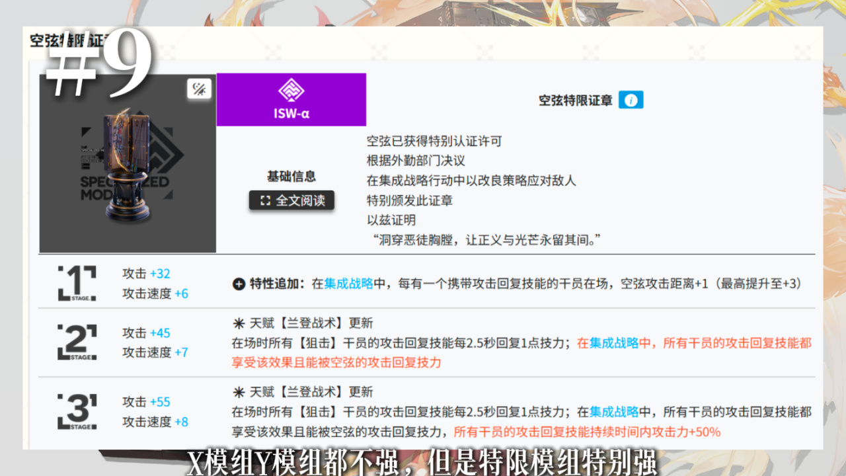Click the asterisk icon in the Stage 3 talent row
846x476 pixels.
[x=239, y=392]
